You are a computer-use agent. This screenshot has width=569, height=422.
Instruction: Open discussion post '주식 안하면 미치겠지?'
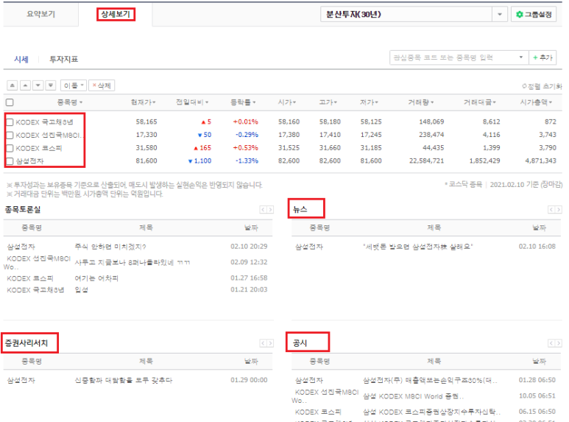pyautogui.click(x=110, y=247)
